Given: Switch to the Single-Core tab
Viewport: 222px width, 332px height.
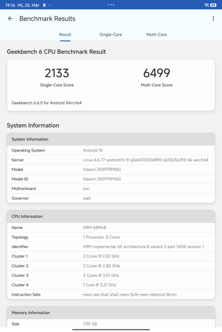Looking at the screenshot, I should coord(110,34).
